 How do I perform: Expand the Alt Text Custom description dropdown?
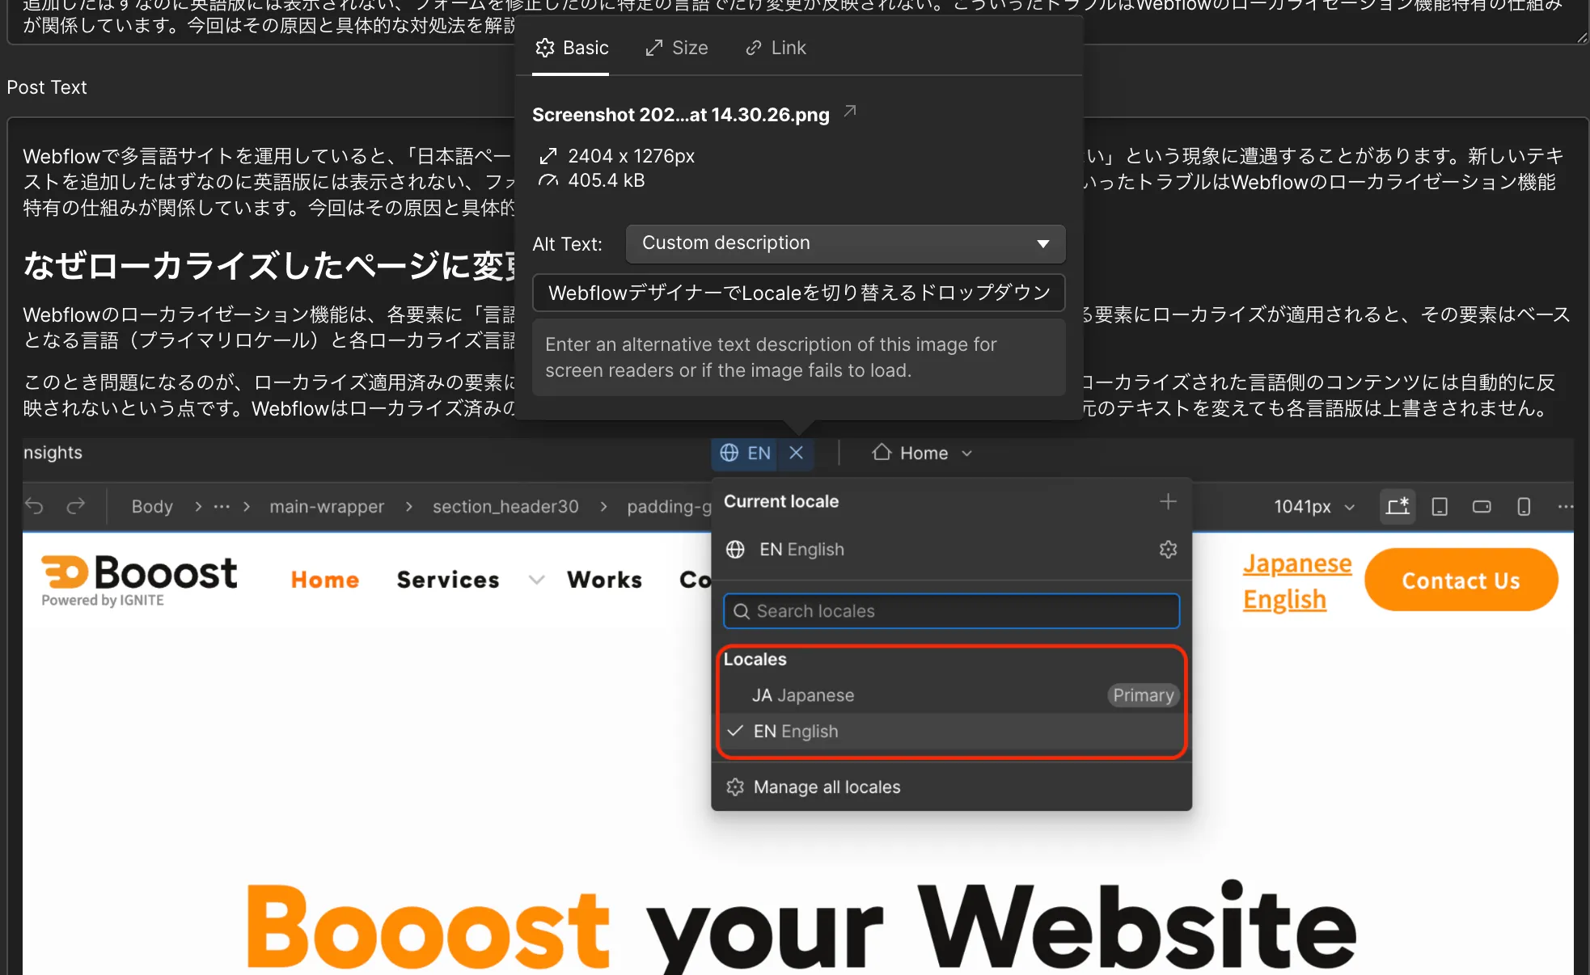tap(845, 243)
